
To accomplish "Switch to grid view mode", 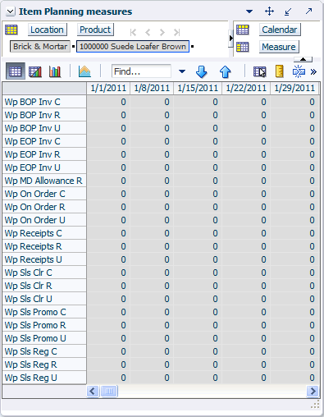I will 15,71.
